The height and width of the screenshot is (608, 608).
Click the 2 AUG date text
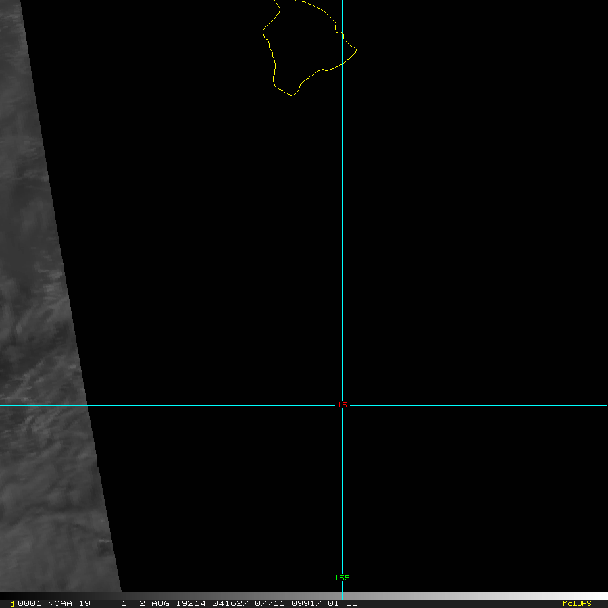click(154, 603)
